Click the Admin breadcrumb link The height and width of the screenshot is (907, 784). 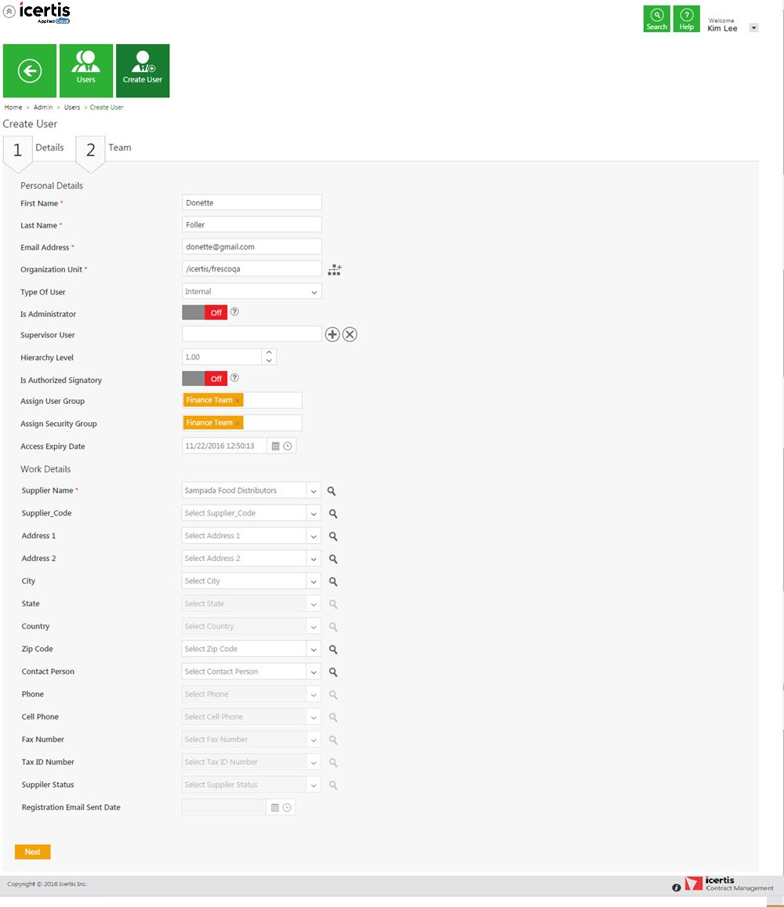tap(43, 107)
